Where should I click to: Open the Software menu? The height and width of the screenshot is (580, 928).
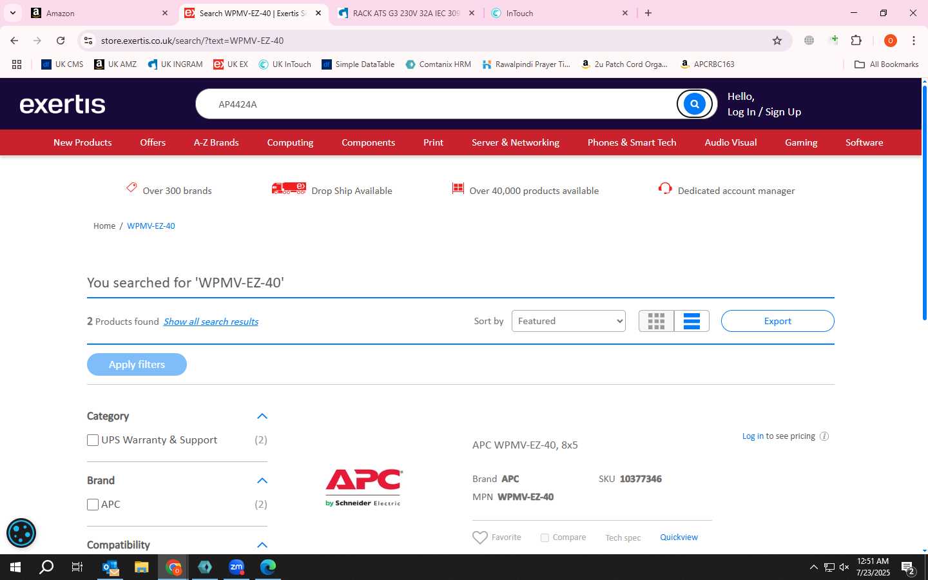click(864, 142)
